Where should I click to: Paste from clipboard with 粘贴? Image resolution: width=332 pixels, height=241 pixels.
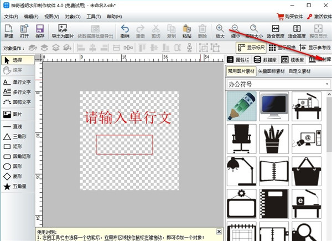187,31
